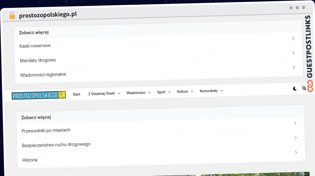Click the Prostozopolskiego.pl site logo
315x176 pixels.
39,95
